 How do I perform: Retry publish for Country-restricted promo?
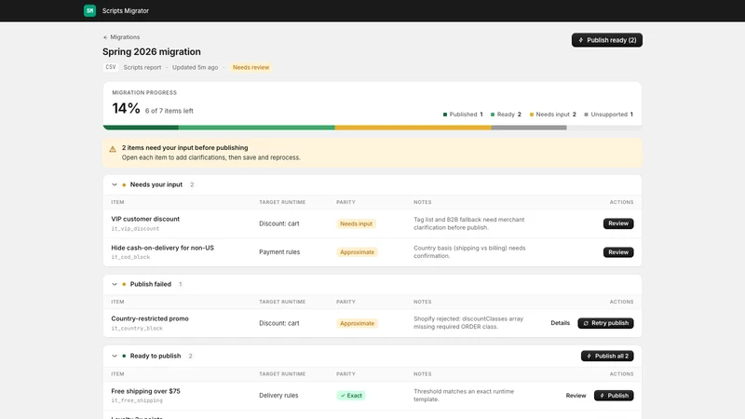pos(605,323)
